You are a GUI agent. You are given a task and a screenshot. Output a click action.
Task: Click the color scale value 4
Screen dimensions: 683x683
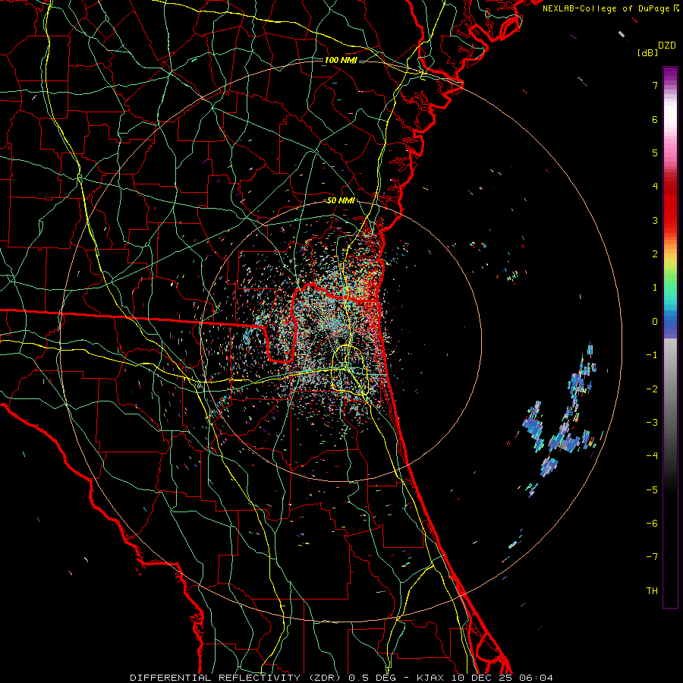(x=655, y=187)
